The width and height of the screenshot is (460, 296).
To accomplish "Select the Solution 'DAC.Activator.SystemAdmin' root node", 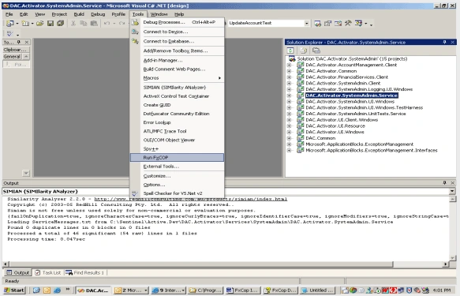I will pyautogui.click(x=352, y=58).
